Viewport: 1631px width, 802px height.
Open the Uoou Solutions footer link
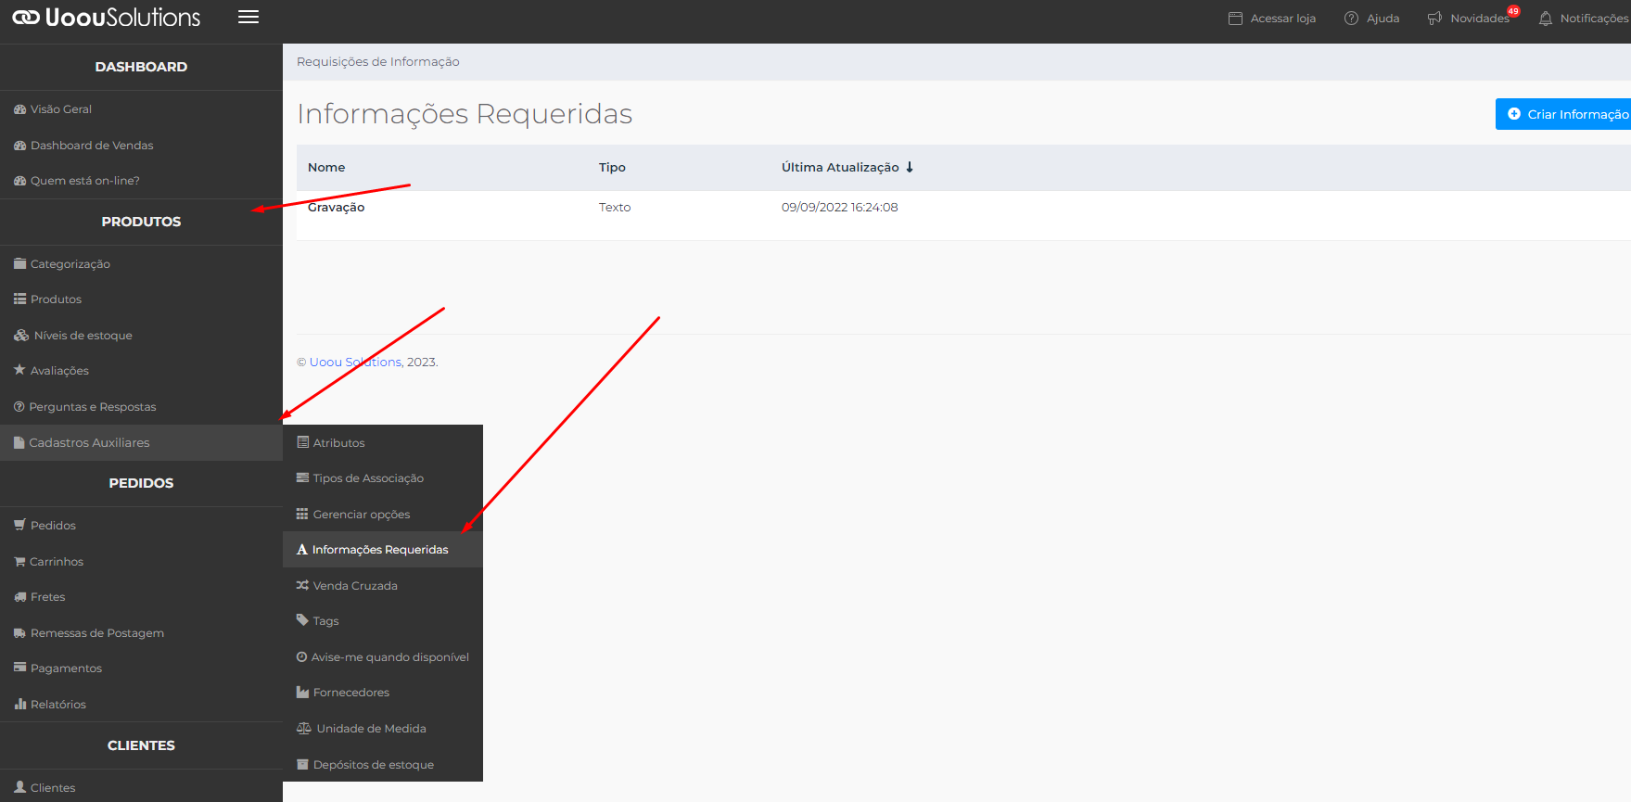tap(355, 362)
